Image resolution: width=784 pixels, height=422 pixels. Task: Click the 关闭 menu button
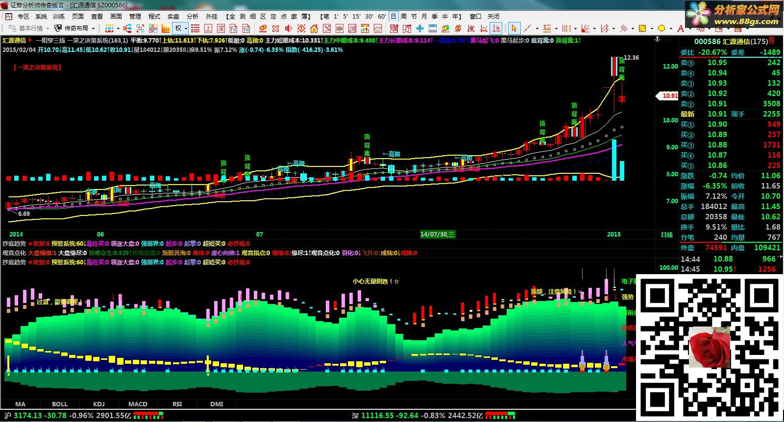(x=493, y=16)
